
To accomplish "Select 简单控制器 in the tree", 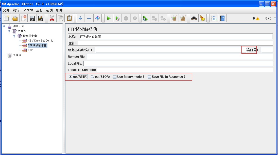I will (x=30, y=36).
